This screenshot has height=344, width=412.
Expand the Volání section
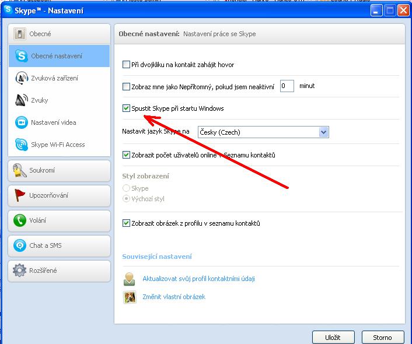[59, 220]
